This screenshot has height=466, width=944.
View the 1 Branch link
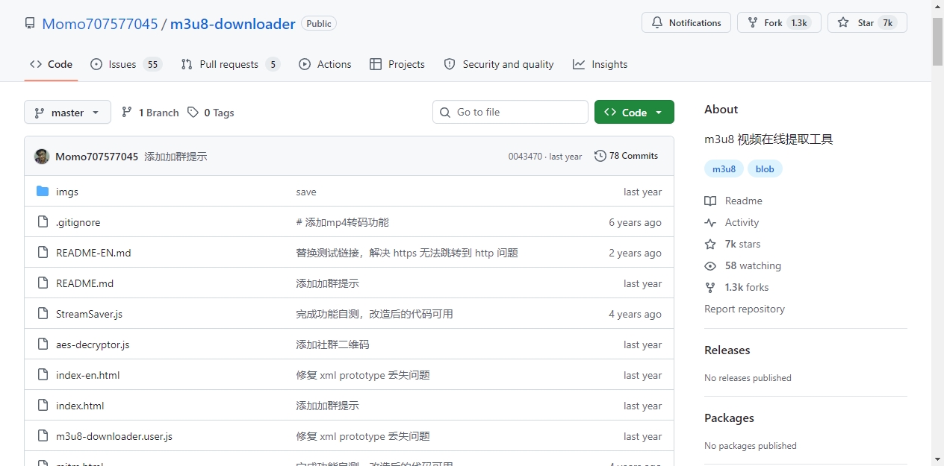click(x=150, y=113)
